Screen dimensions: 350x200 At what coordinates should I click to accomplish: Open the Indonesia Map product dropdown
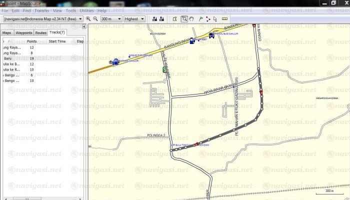[x=80, y=19]
